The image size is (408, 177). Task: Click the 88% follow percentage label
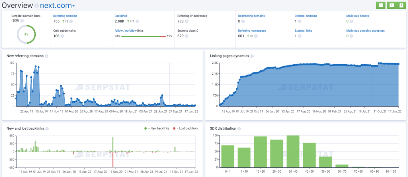pos(117,37)
